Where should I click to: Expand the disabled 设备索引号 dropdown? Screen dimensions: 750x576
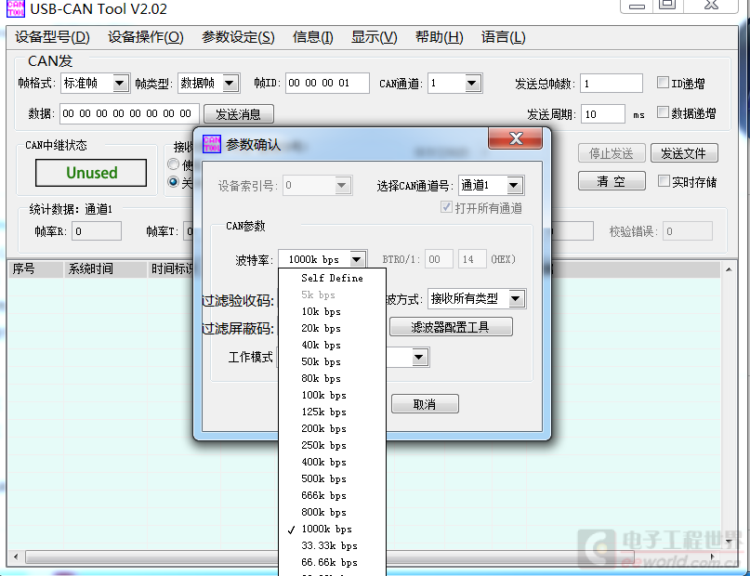pyautogui.click(x=341, y=186)
